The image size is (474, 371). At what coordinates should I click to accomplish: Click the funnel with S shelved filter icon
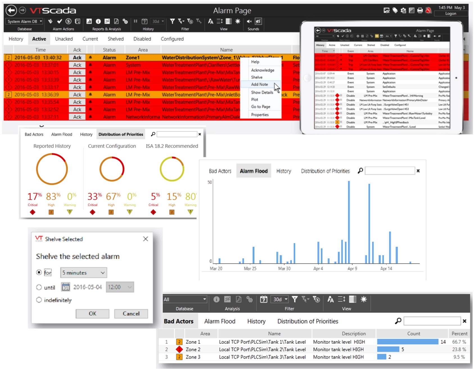coord(190,21)
